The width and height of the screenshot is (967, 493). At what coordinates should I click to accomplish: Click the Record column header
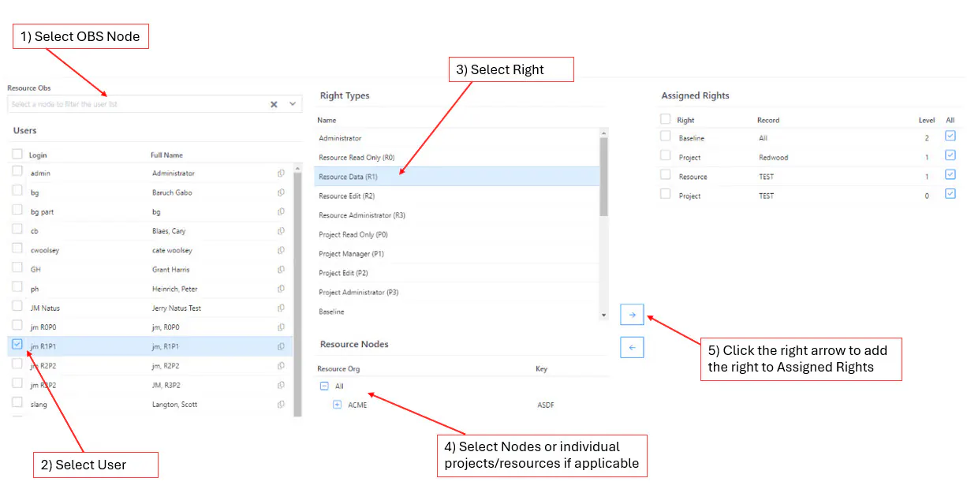[768, 120]
